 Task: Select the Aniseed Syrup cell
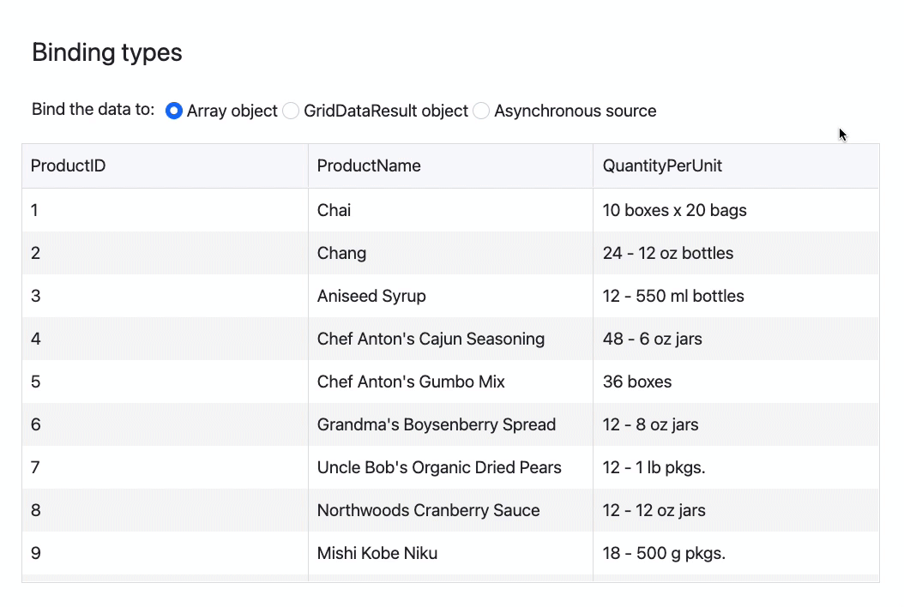(x=371, y=296)
